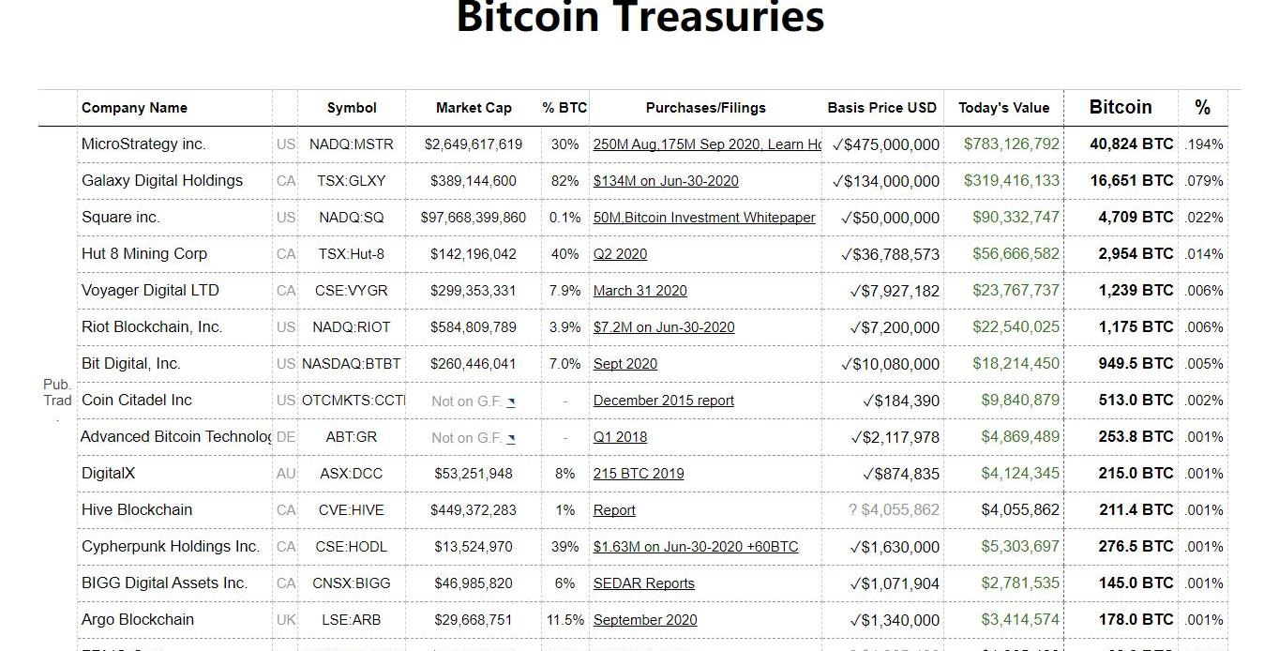Click arrow icon in Coin Citadel market cap
Image resolution: width=1279 pixels, height=651 pixels.
pyautogui.click(x=511, y=401)
